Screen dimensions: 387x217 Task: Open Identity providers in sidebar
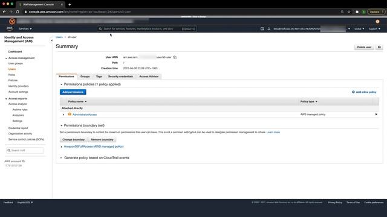[x=19, y=86]
